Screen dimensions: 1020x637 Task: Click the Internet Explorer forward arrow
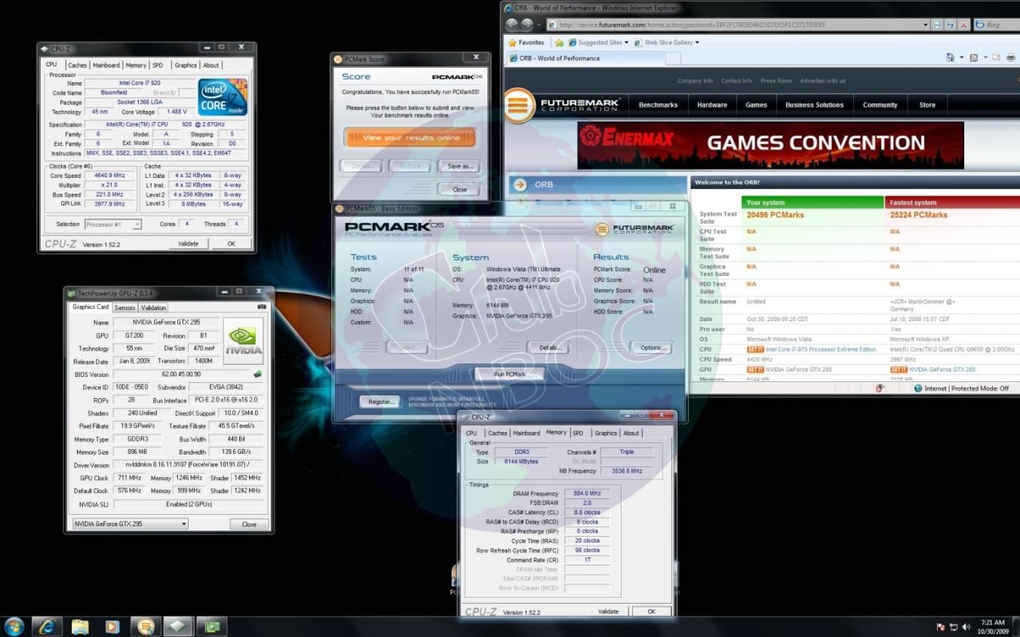click(x=527, y=25)
